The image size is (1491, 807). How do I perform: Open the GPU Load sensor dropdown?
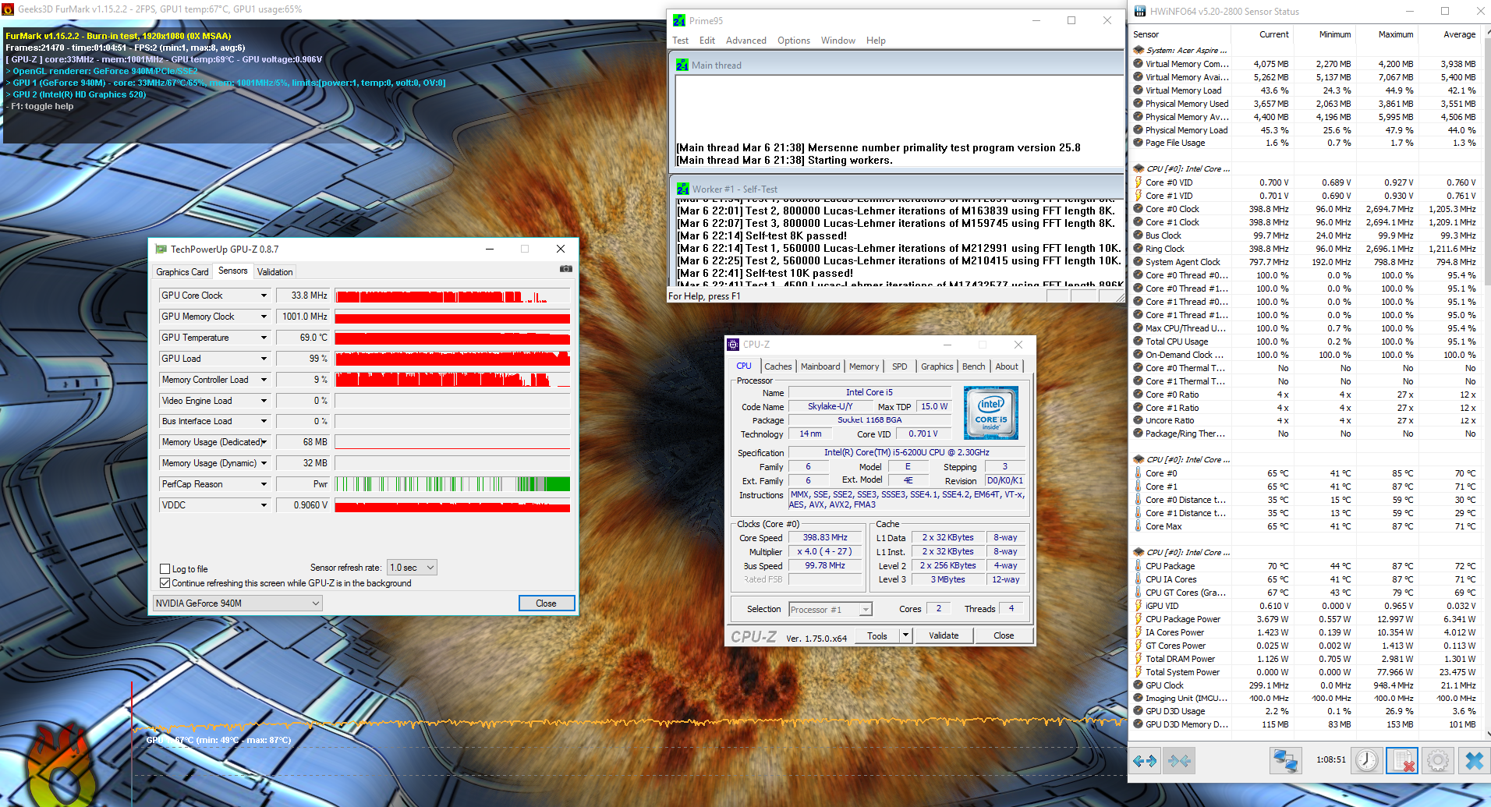(x=264, y=359)
